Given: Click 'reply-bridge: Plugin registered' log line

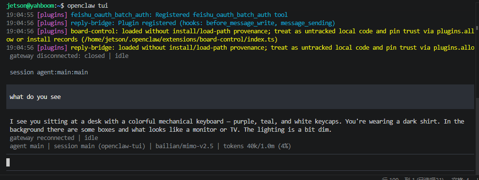Looking at the screenshot, I should point(203,23).
